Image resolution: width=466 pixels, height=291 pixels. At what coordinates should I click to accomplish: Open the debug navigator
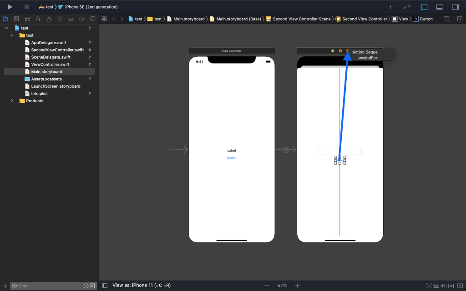(x=71, y=19)
